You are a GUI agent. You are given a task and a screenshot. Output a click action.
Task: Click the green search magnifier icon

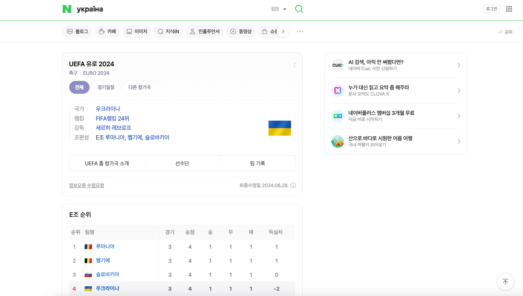tap(299, 9)
